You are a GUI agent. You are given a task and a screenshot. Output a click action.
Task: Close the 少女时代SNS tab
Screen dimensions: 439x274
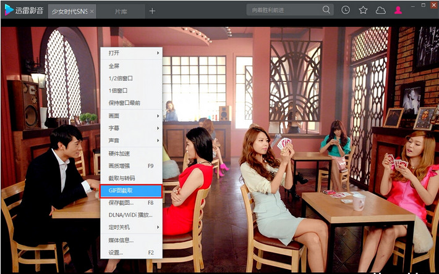92,12
